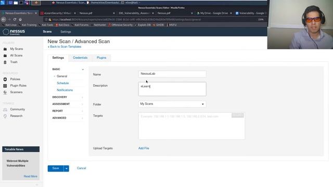
Task: Open the file manager icon in taskbar
Action: point(16,3)
